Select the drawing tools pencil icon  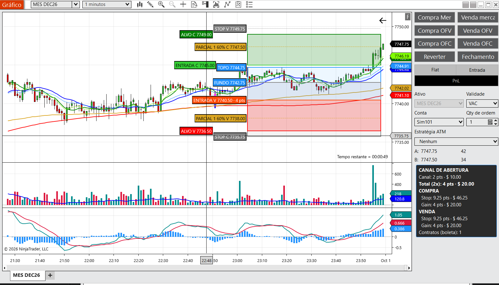(150, 4)
